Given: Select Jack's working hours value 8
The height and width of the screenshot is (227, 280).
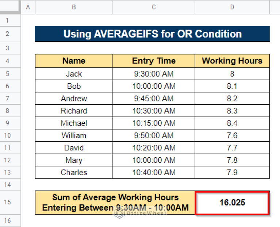Looking at the screenshot, I should 232,74.
